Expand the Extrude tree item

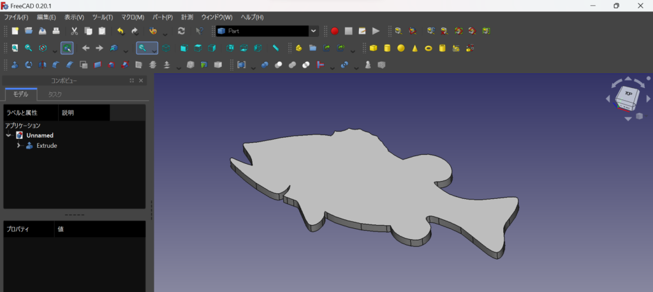tap(18, 145)
